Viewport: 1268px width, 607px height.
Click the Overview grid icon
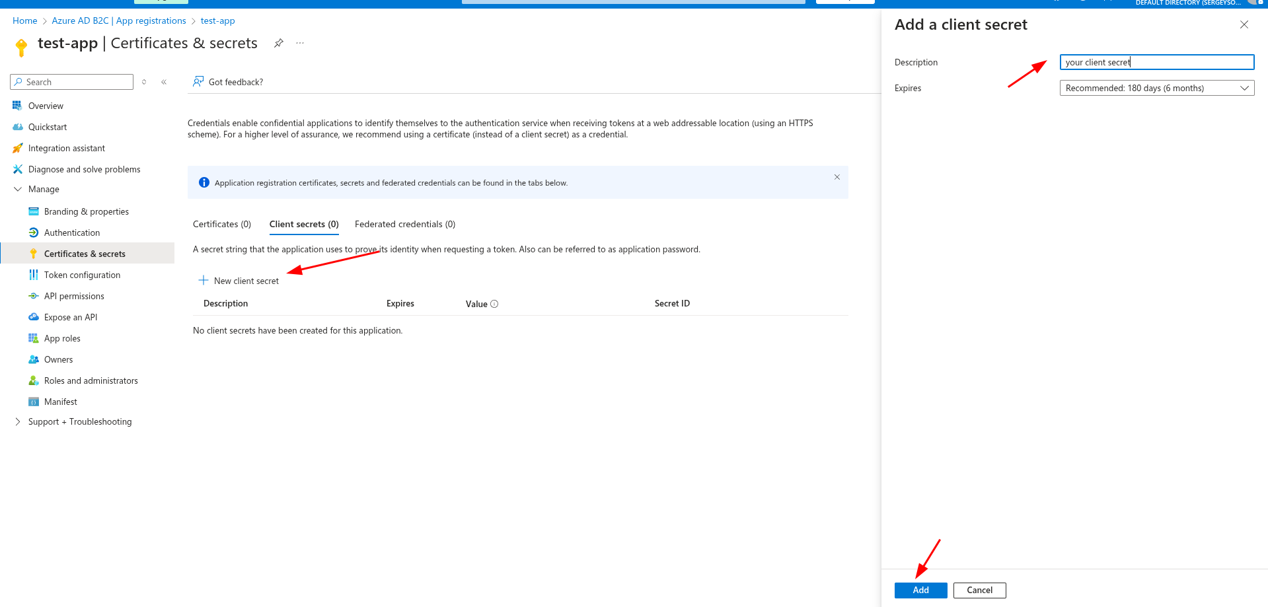pos(17,106)
